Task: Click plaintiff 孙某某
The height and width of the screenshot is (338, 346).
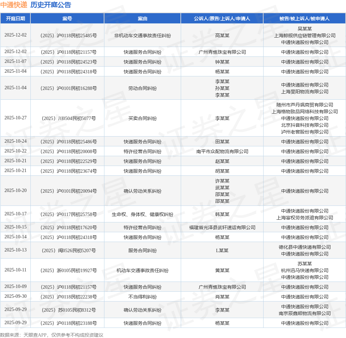Action: [x=222, y=88]
